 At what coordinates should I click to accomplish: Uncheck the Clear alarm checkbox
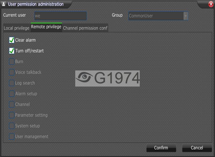coord(12,40)
